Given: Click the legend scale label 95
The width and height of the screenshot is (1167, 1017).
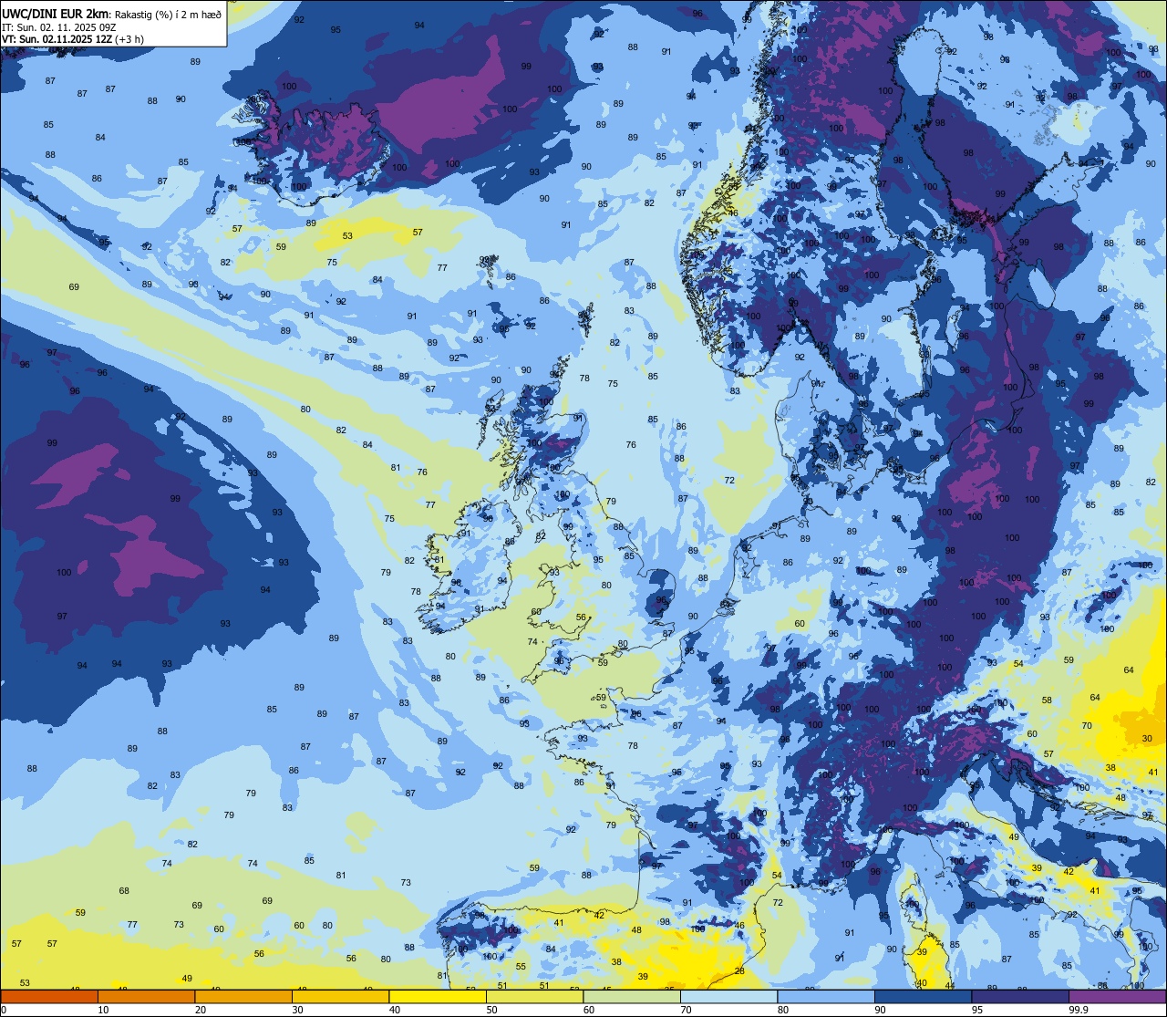Looking at the screenshot, I should click(977, 1010).
